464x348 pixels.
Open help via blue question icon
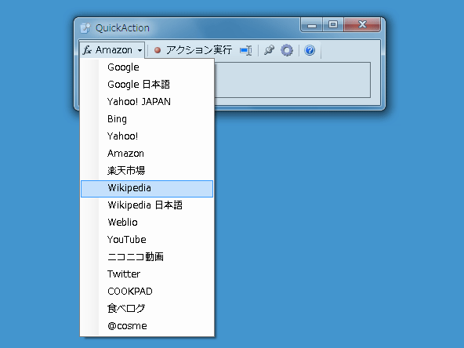click(x=310, y=50)
